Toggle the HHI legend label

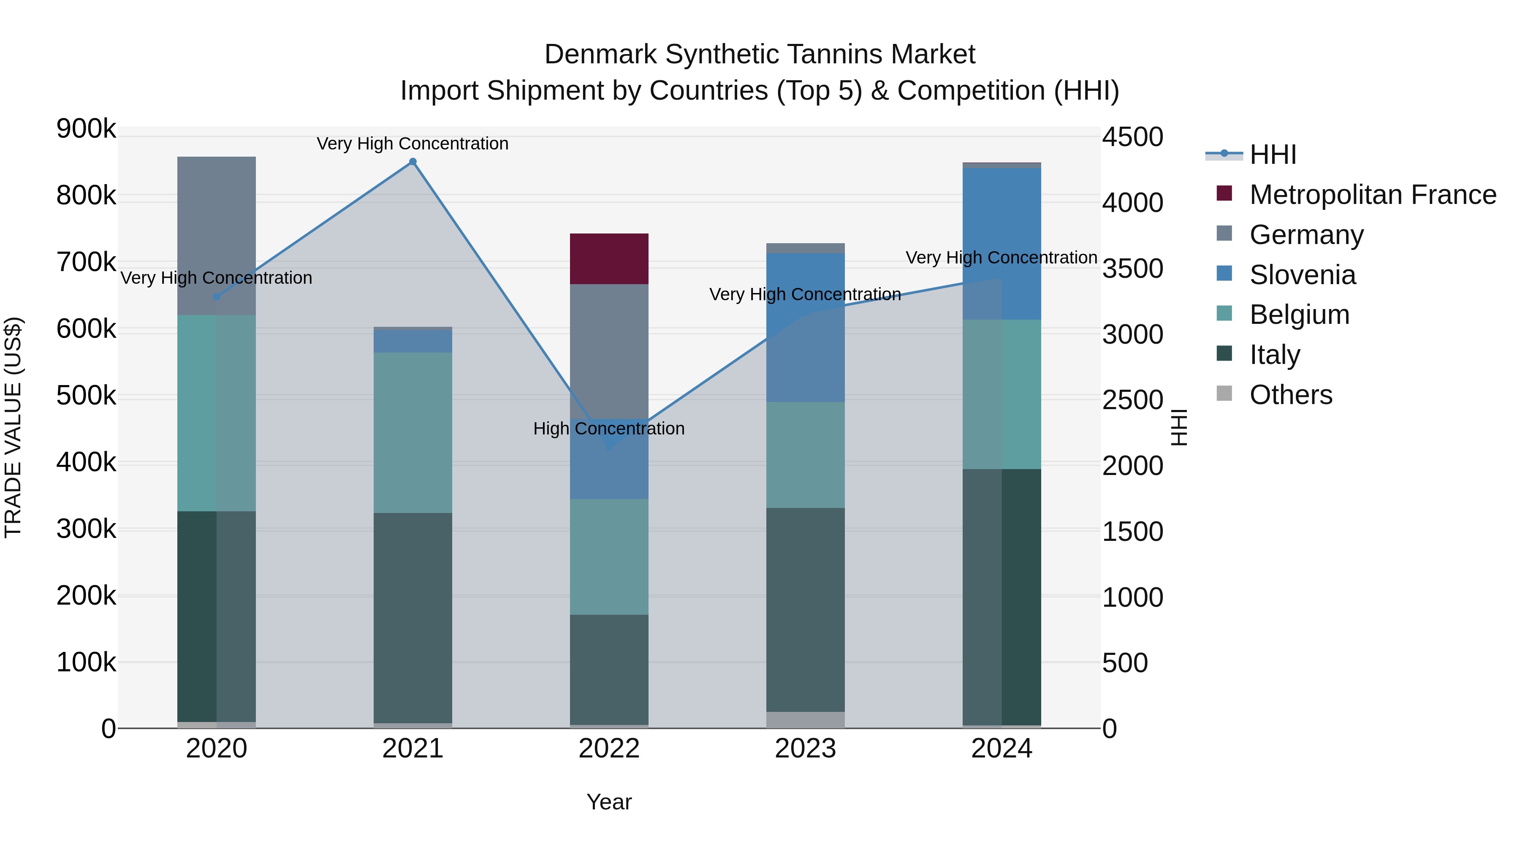1273,155
